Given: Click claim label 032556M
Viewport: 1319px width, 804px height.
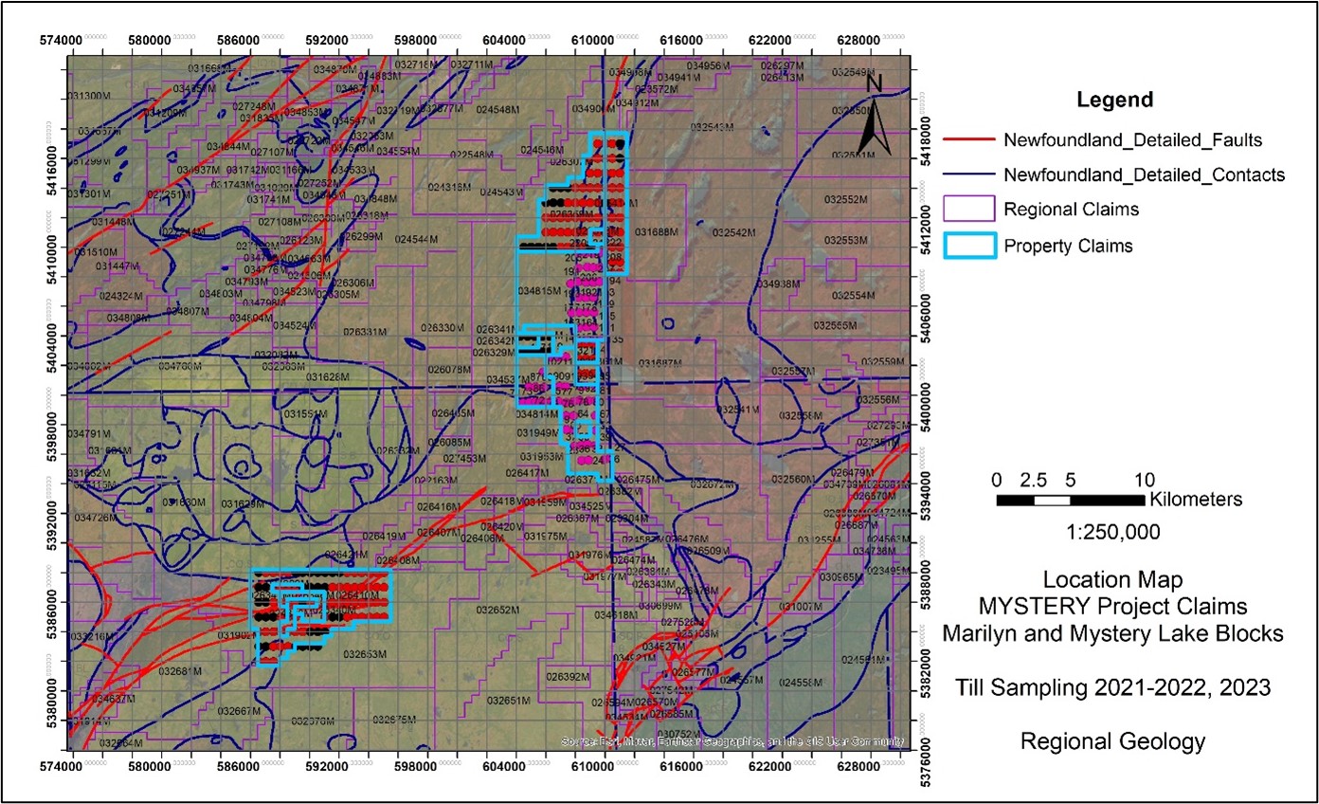Looking at the screenshot, I should coord(877,400).
